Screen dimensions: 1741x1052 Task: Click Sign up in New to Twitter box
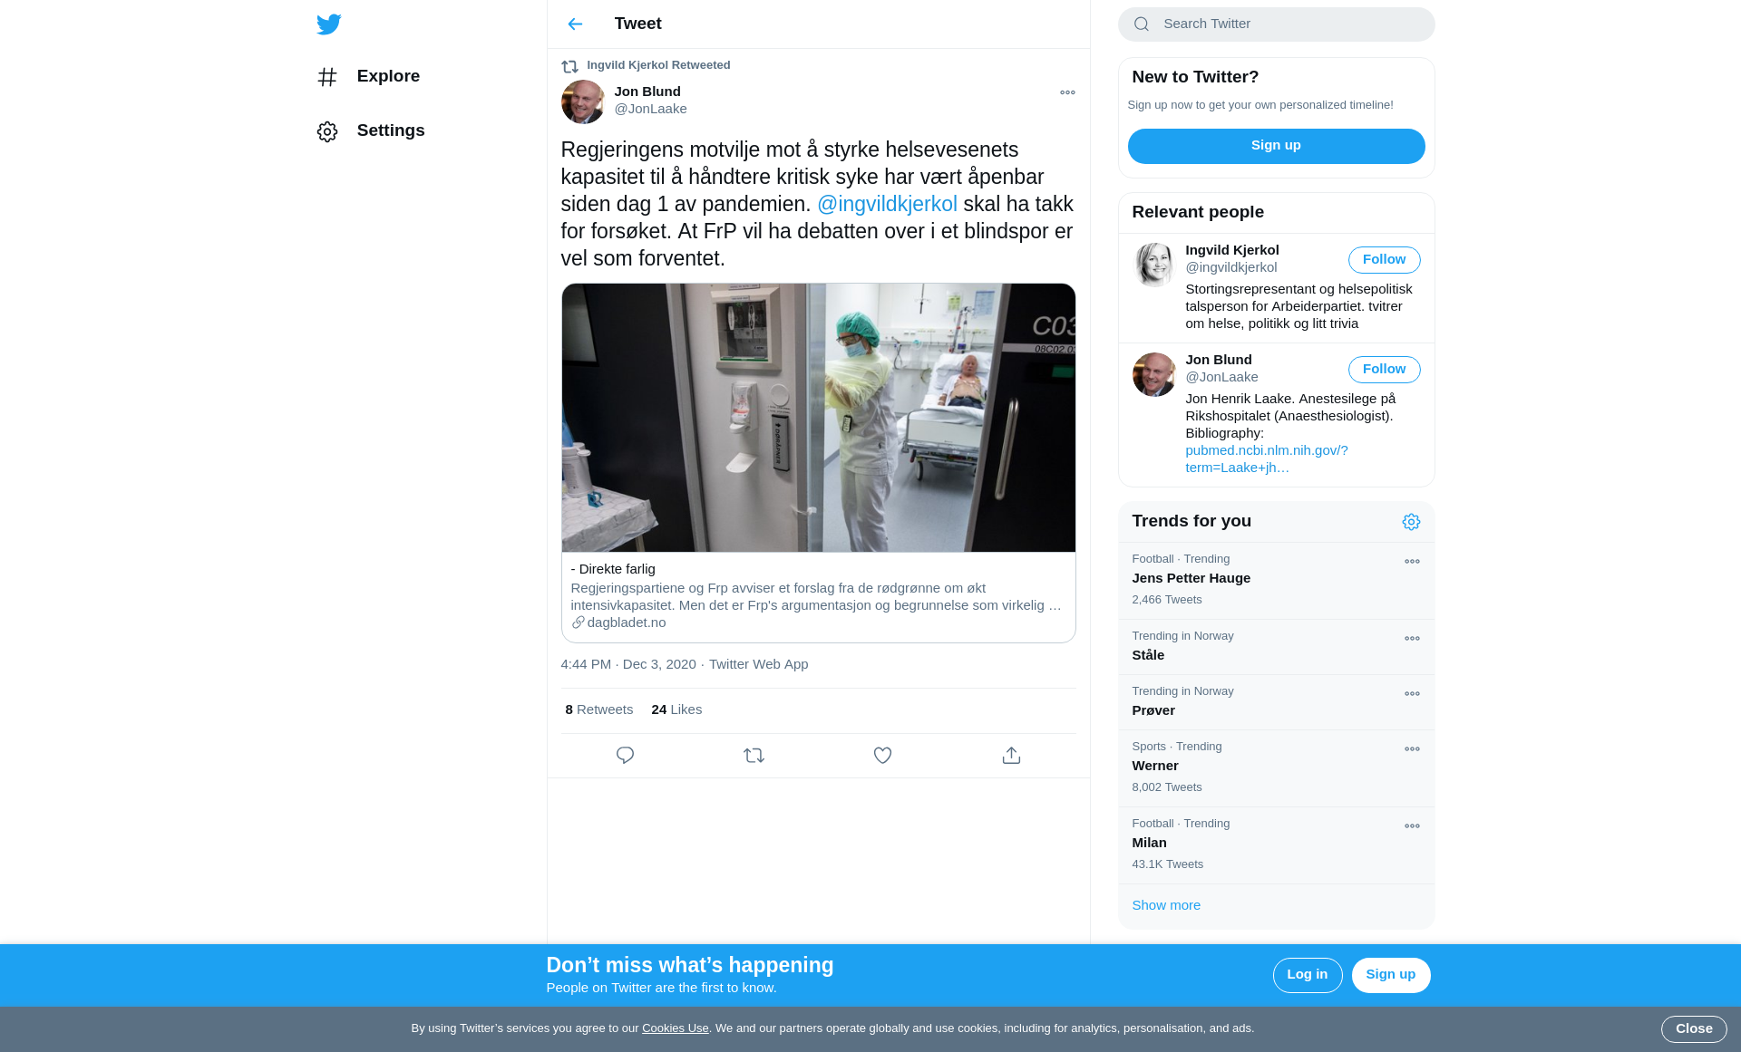[x=1276, y=146]
